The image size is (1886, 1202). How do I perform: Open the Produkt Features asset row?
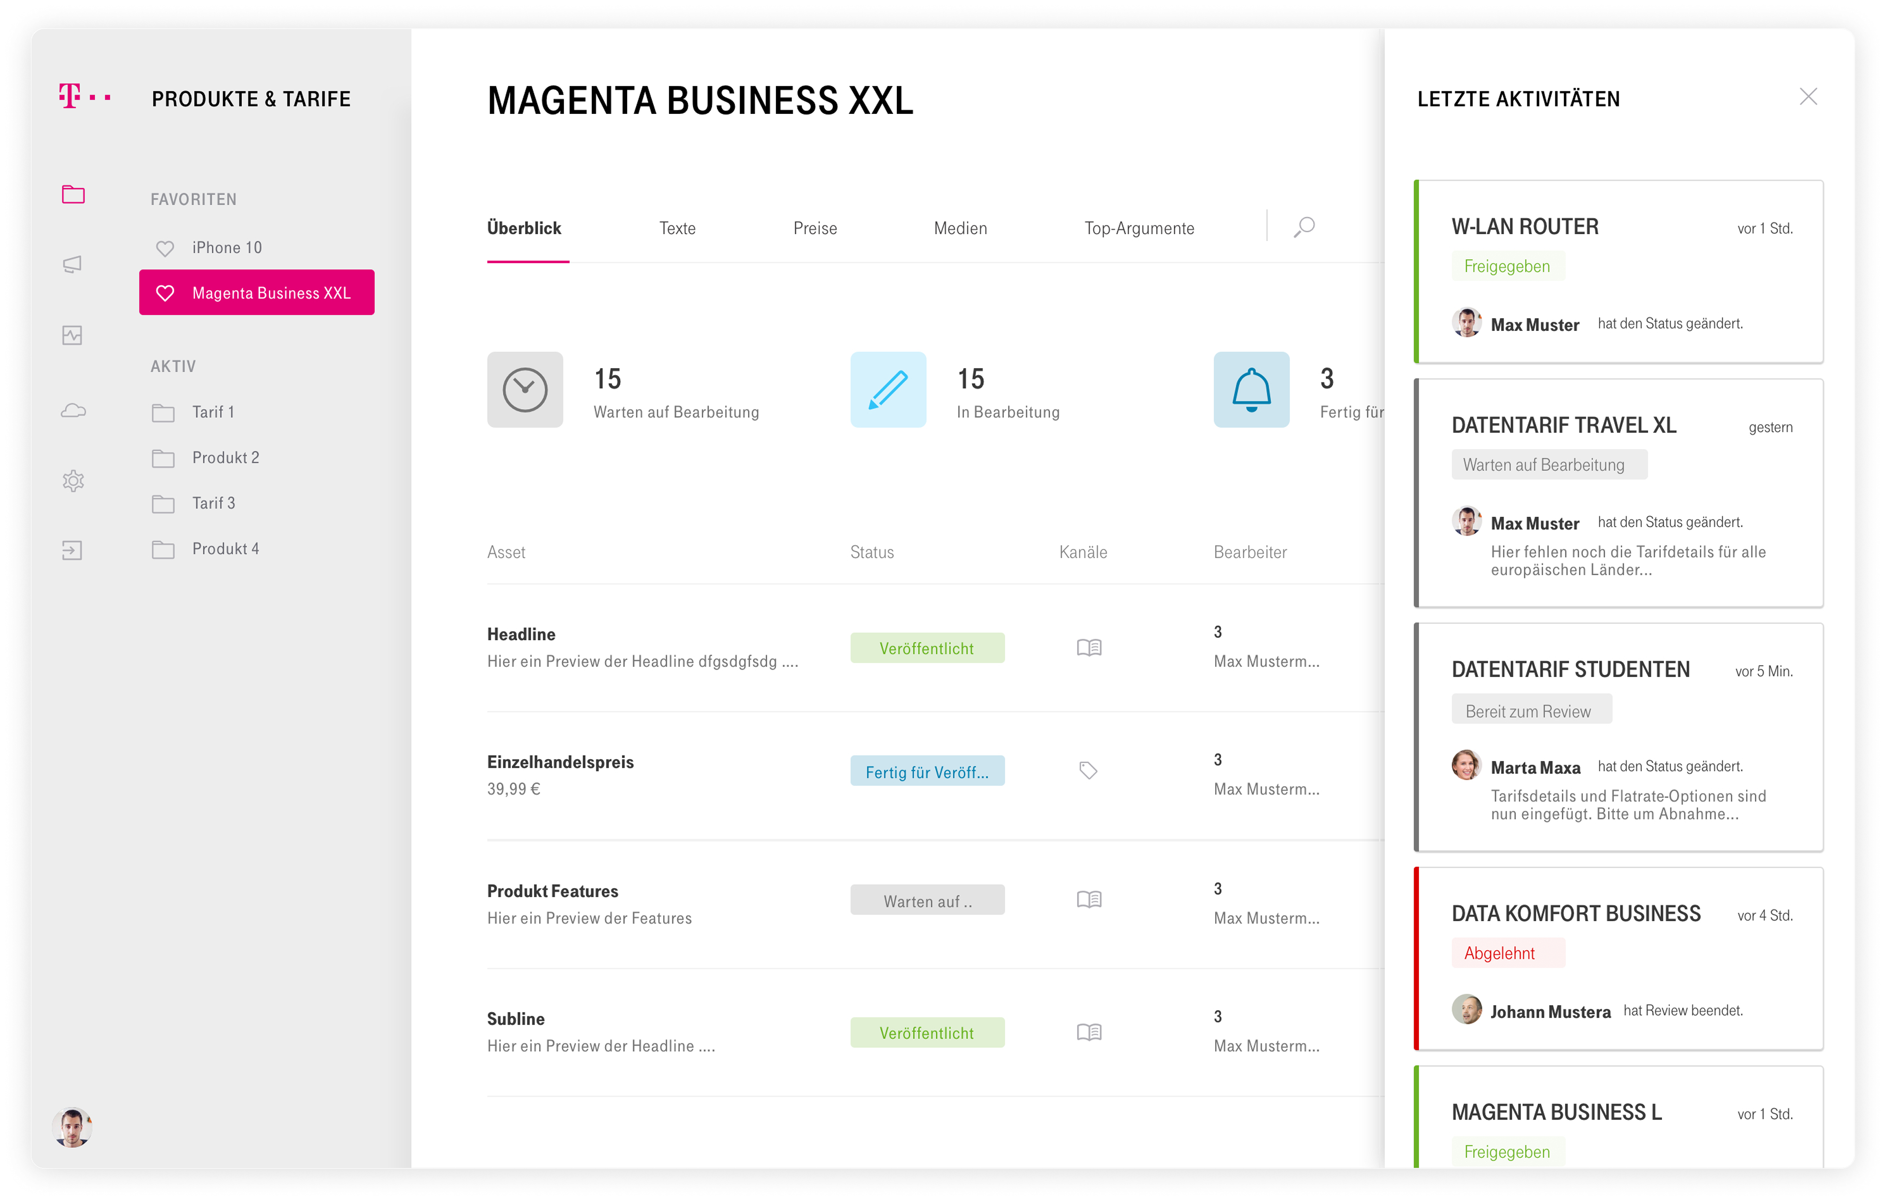point(935,904)
